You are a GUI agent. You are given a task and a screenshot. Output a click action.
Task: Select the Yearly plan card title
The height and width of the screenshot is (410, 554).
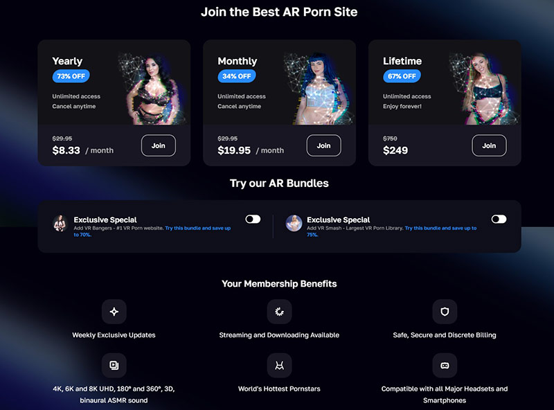67,61
